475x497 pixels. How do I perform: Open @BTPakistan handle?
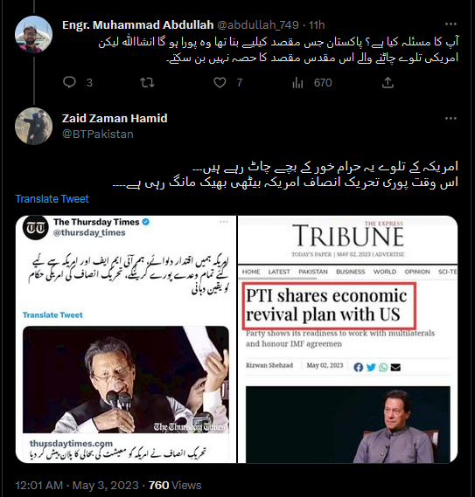[x=98, y=134]
